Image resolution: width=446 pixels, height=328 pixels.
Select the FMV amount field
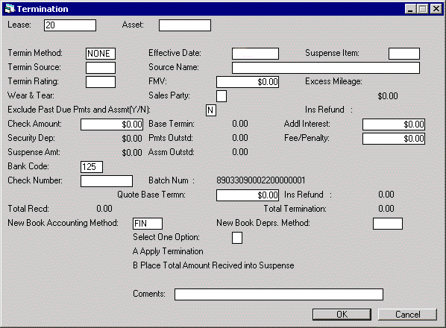(248, 82)
